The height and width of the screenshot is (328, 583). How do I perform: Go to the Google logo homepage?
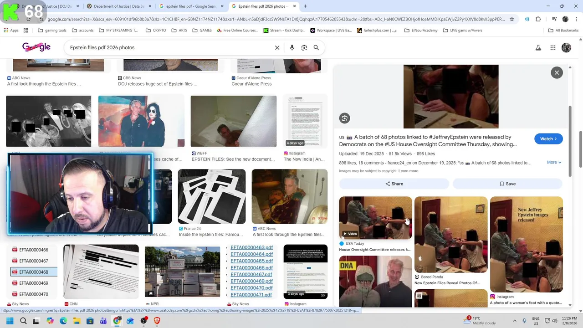coord(36,47)
